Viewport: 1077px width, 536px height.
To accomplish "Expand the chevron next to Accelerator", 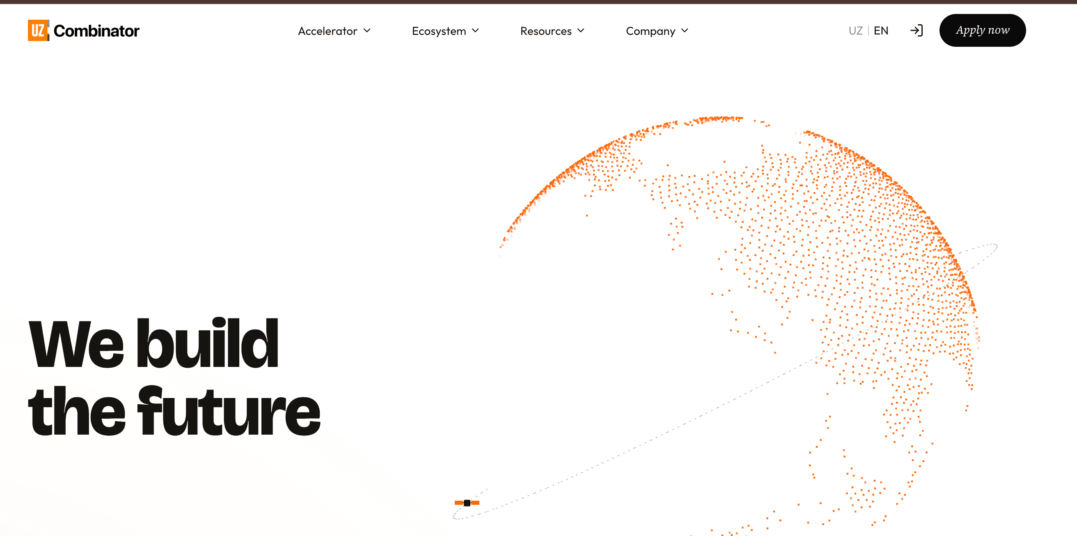I will click(367, 30).
